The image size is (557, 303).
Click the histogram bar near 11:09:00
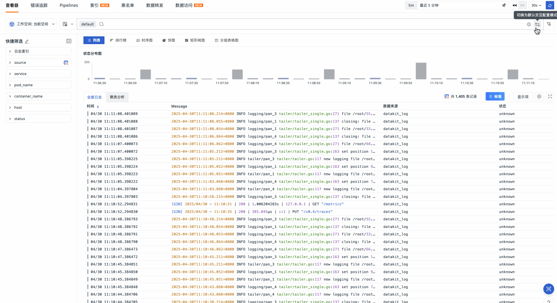click(x=329, y=74)
